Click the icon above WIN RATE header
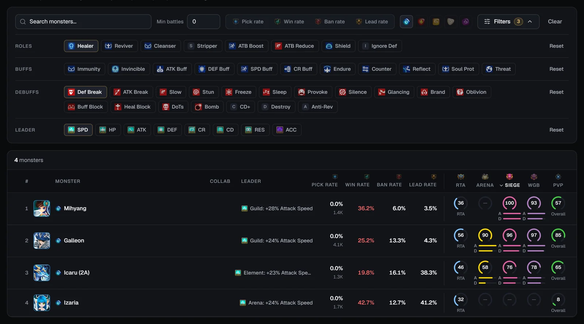584x324 pixels. [366, 176]
